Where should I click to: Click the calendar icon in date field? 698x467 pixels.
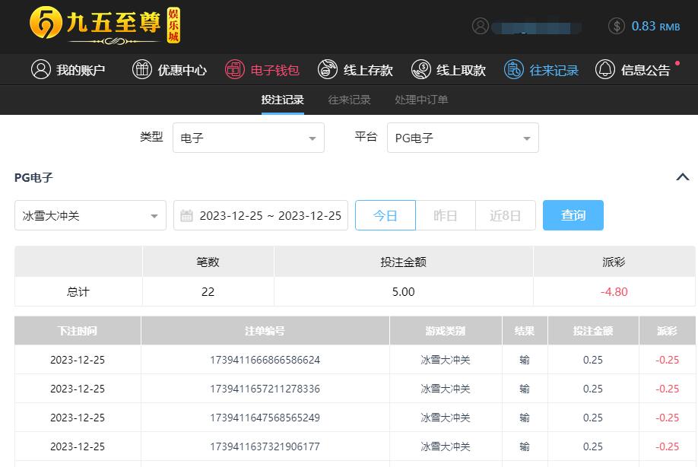[186, 216]
